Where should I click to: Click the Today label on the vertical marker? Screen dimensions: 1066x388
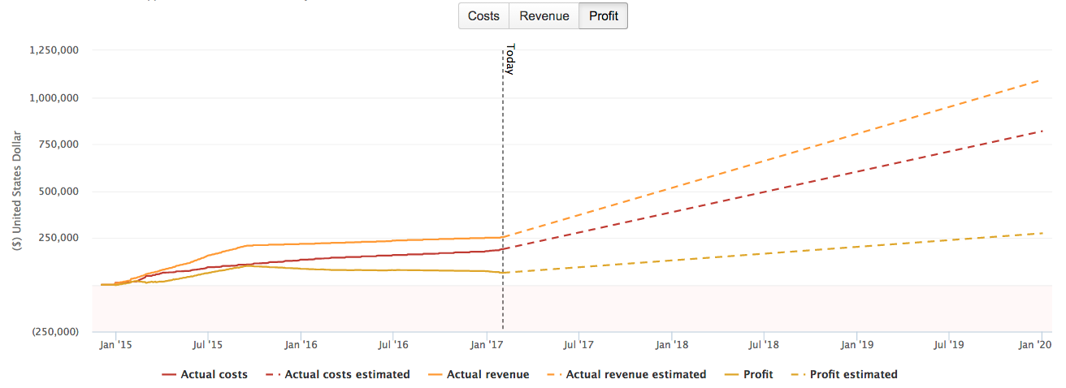[x=509, y=59]
